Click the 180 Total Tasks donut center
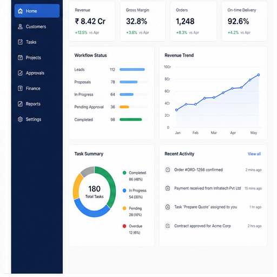This screenshot has width=277, height=277. tap(94, 192)
